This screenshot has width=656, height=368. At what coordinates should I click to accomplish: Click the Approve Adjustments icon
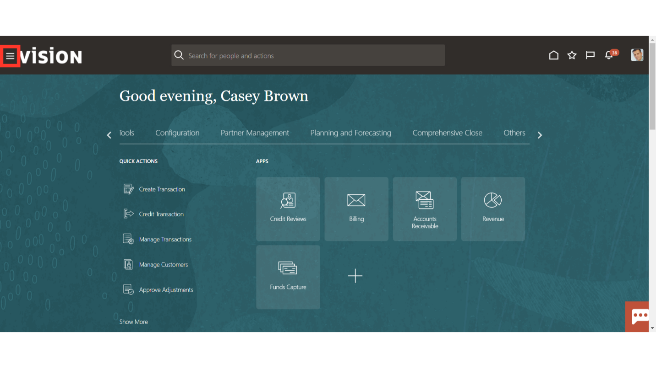tap(129, 289)
